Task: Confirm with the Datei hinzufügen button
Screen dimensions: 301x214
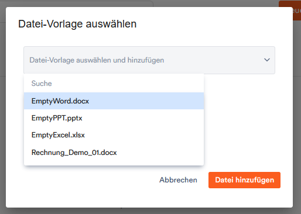Action: point(244,180)
